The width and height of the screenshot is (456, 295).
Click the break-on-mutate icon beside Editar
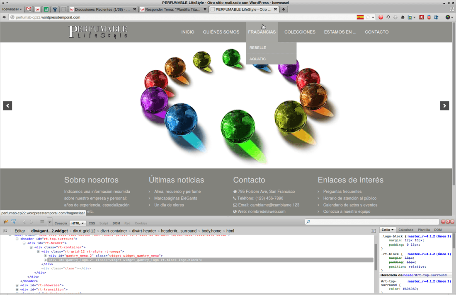5,231
